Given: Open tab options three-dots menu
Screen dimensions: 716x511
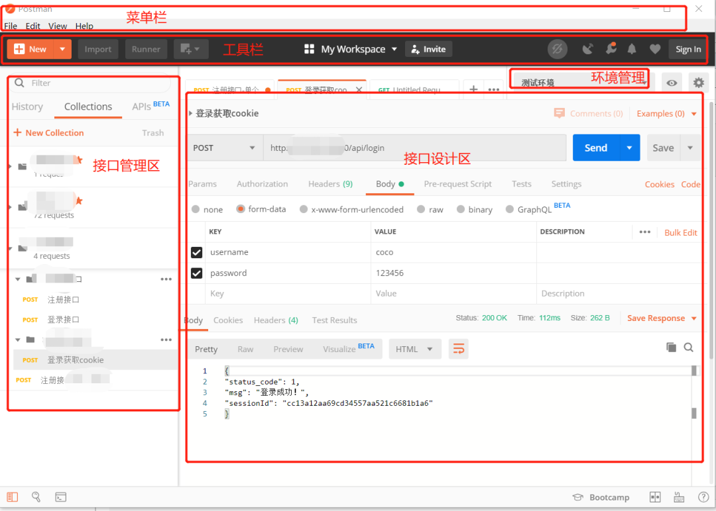Looking at the screenshot, I should click(494, 89).
